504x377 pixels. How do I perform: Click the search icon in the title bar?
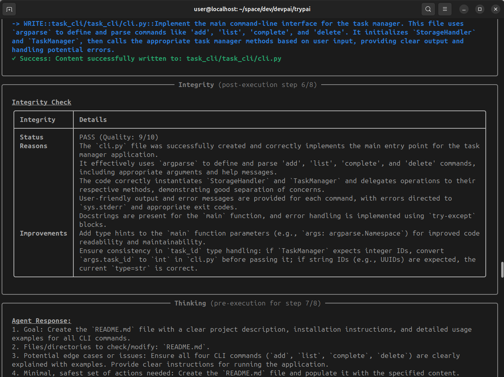pyautogui.click(x=428, y=9)
